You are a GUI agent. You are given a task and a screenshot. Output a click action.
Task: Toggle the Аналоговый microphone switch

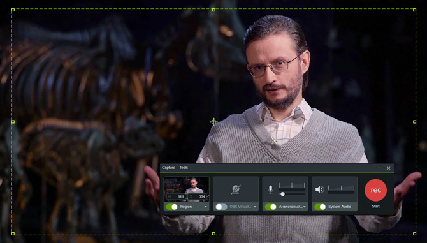[x=271, y=207]
